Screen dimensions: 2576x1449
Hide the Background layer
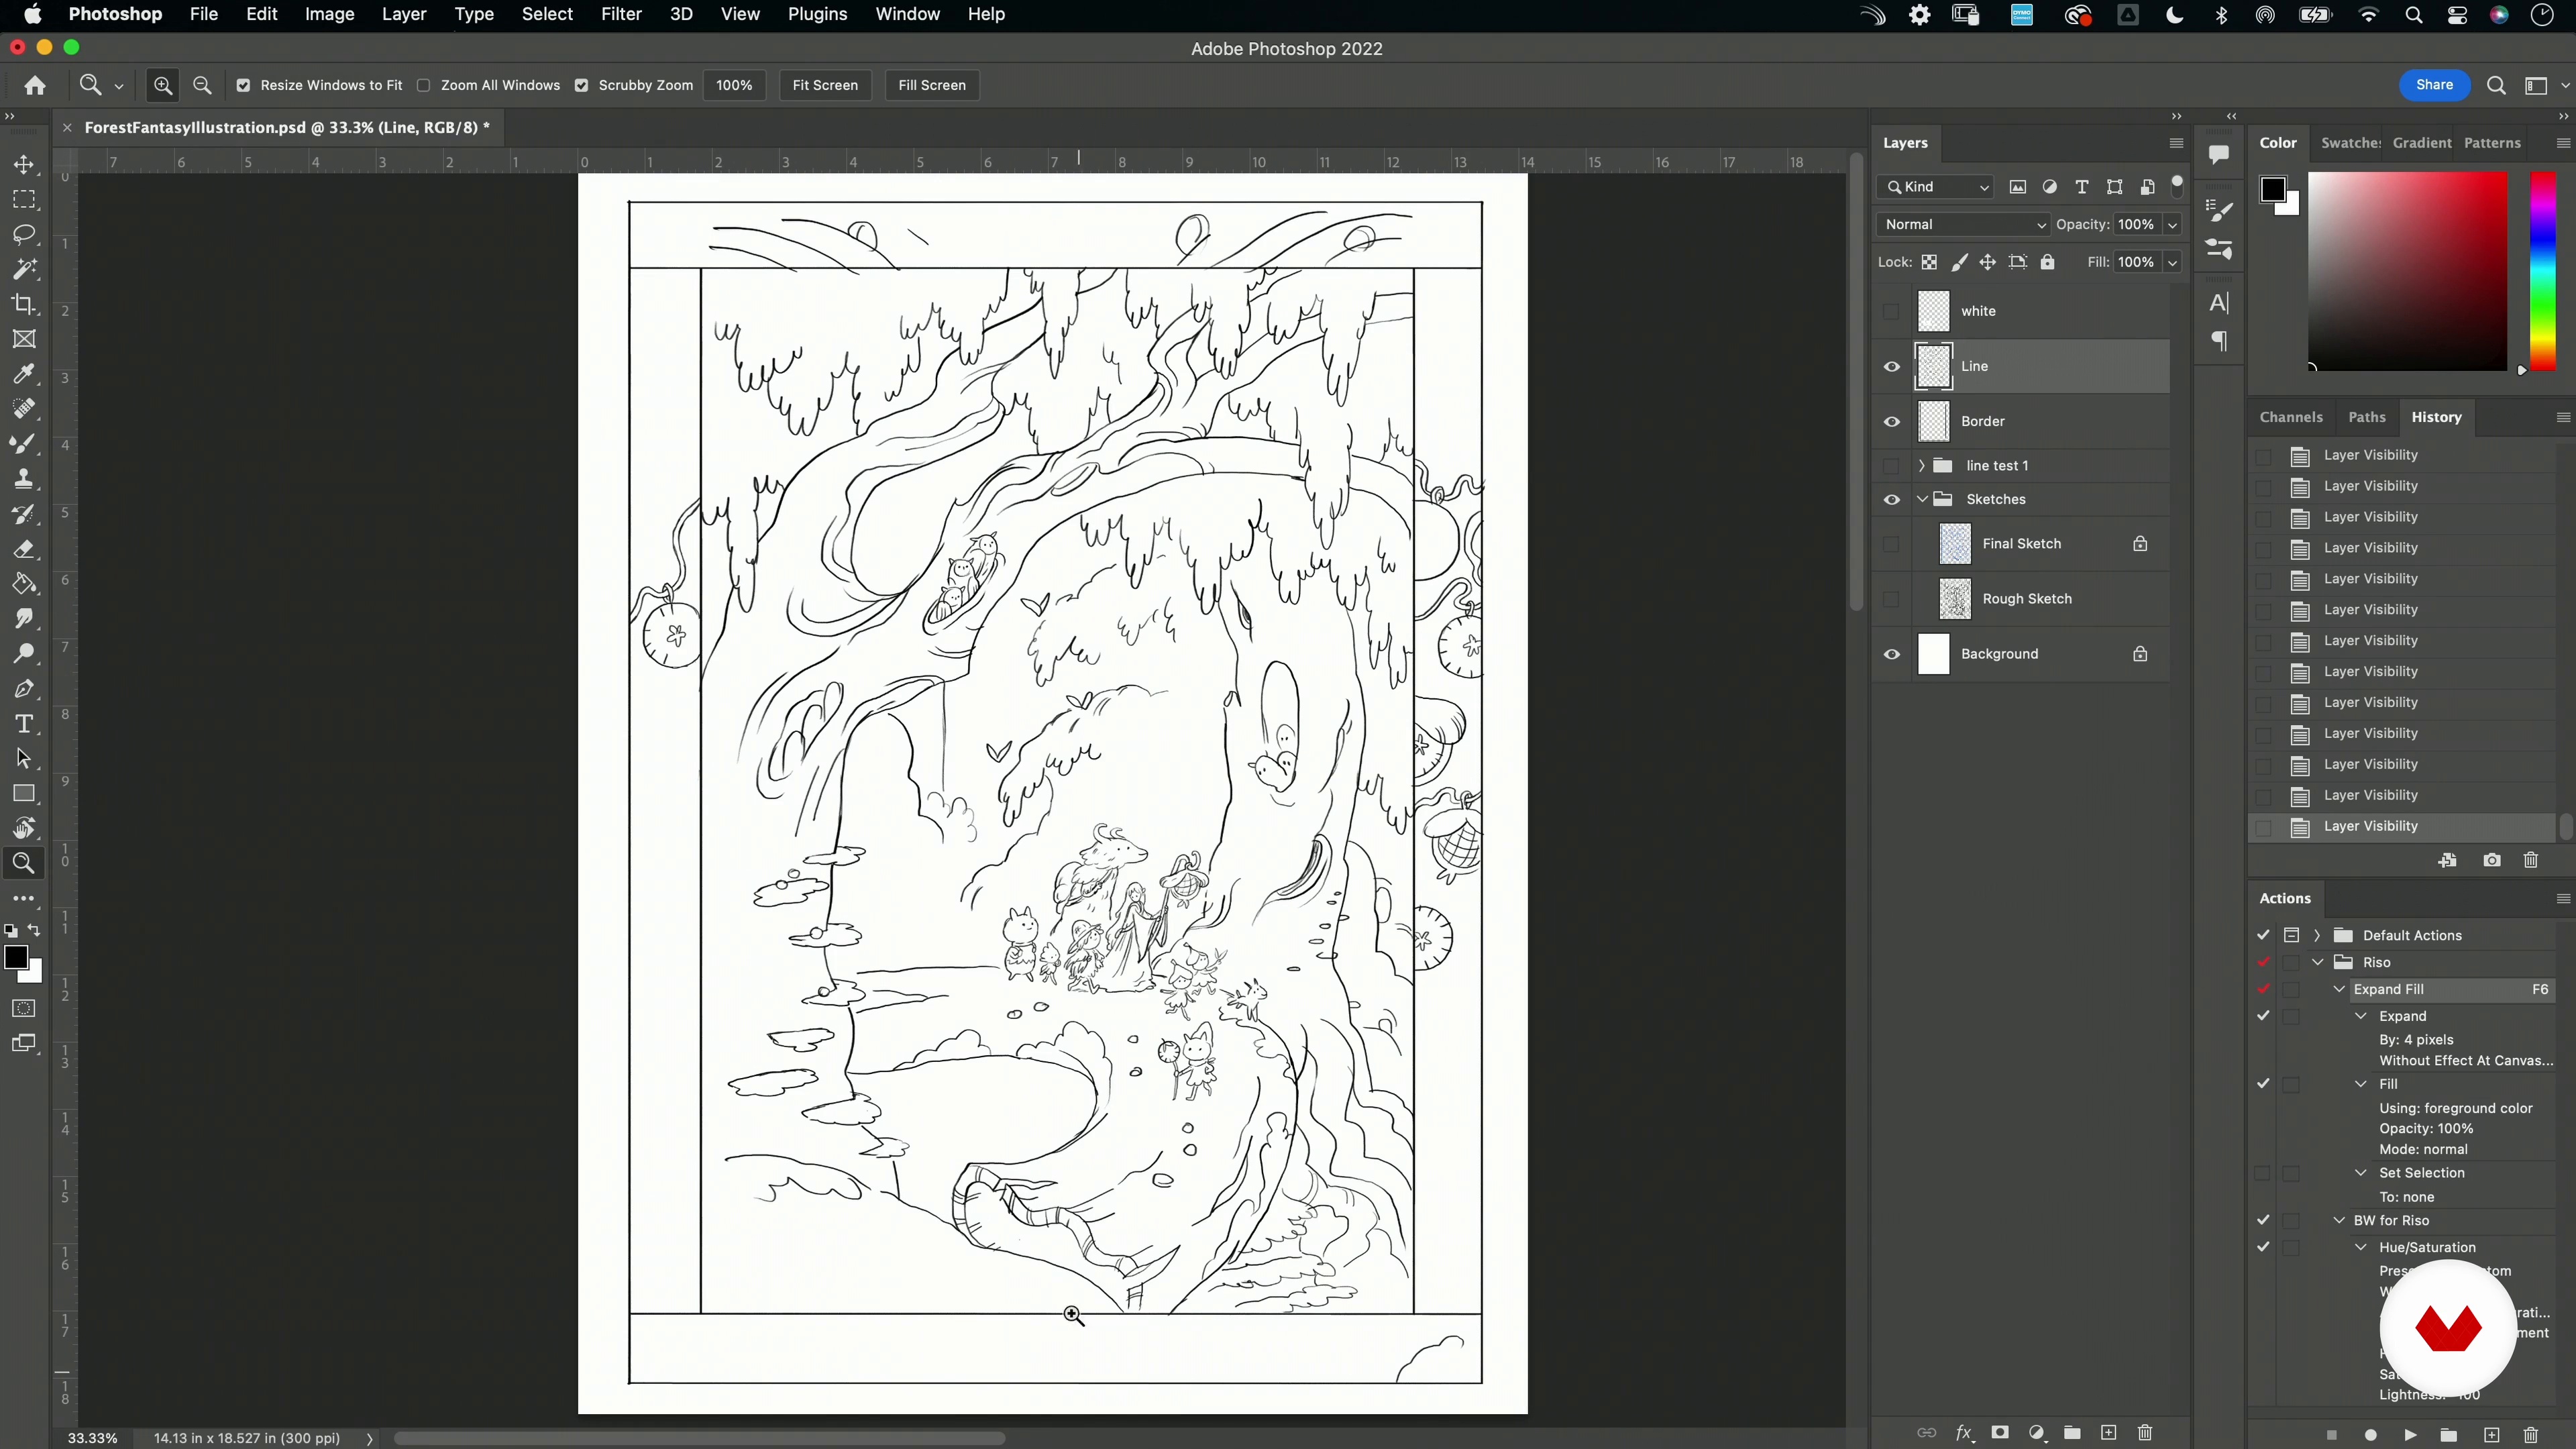[1891, 654]
